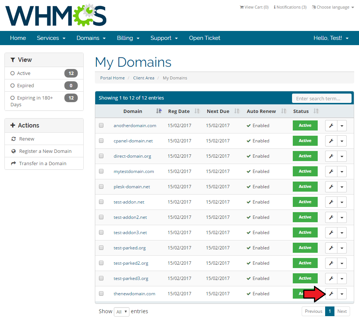Open Portal Home breadcrumb link
359x321 pixels.
coord(112,78)
